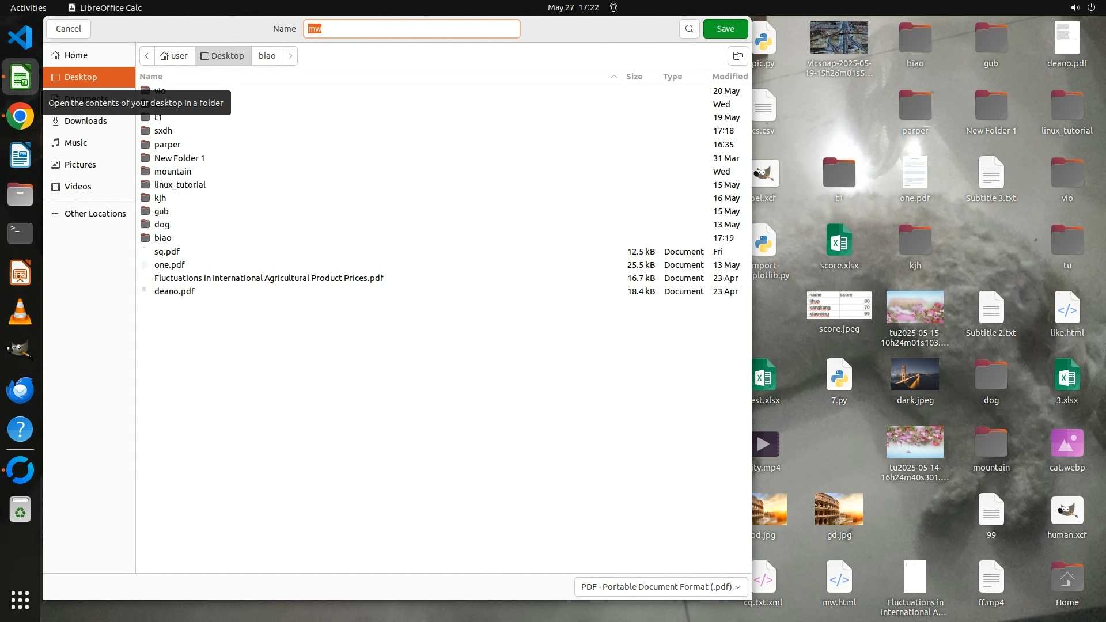Open Google Chrome from the dock
This screenshot has width=1106, height=622.
coord(20,116)
